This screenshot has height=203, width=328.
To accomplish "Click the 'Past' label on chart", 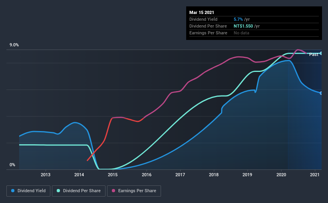I will (314, 55).
